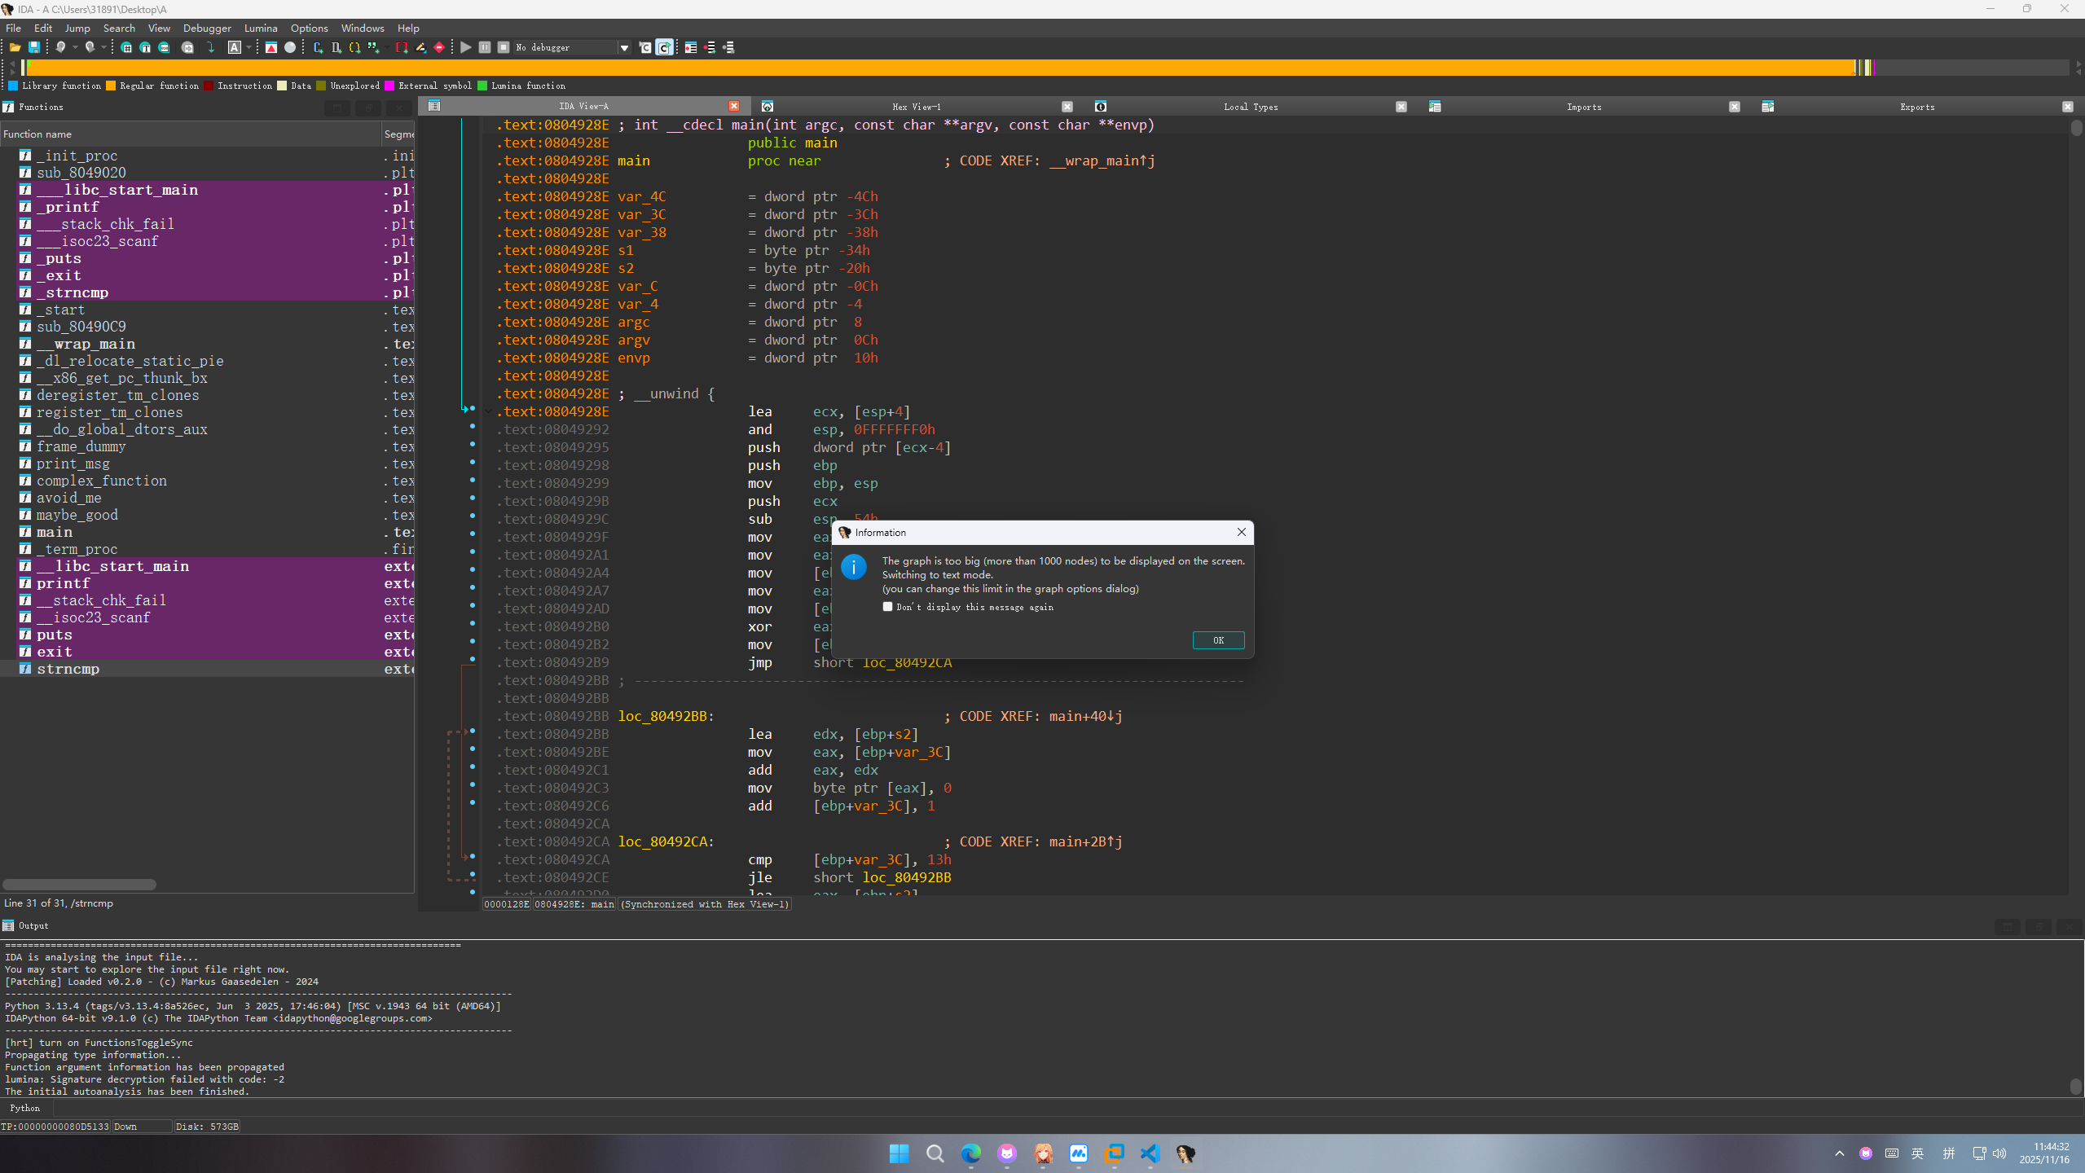Expand dropdown arrow beside the 'A' icon
2085x1173 pixels.
[249, 47]
